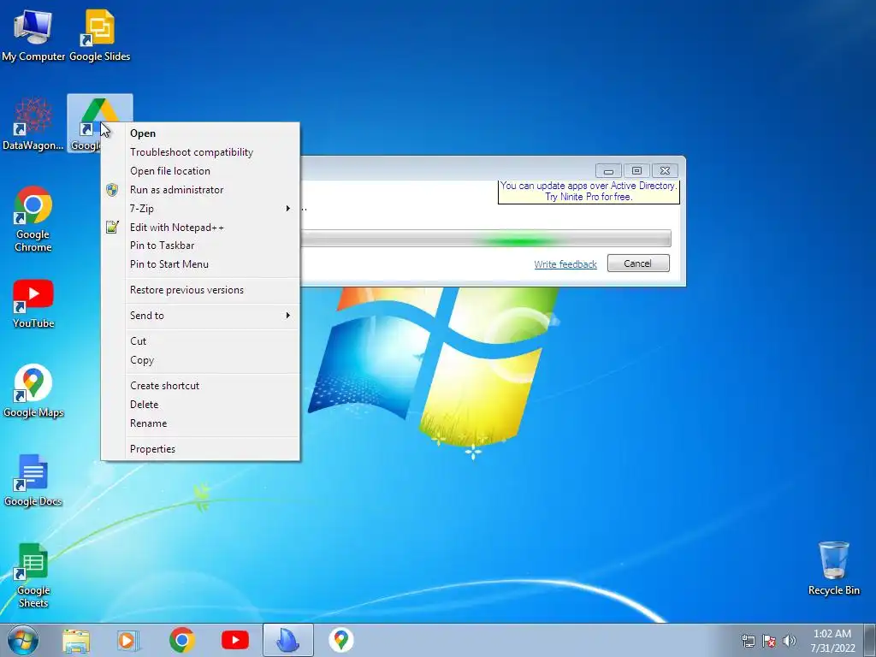This screenshot has height=657, width=876.
Task: Choose Create shortcut
Action: click(x=200, y=386)
